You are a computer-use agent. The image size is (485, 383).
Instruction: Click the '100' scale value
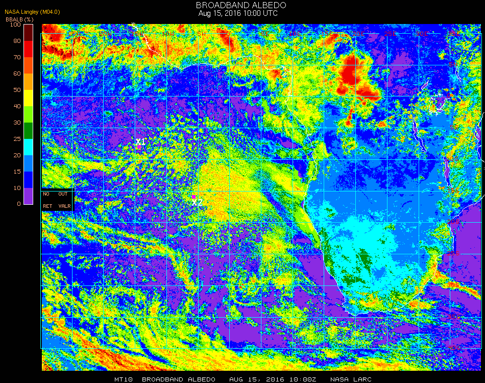click(x=15, y=25)
